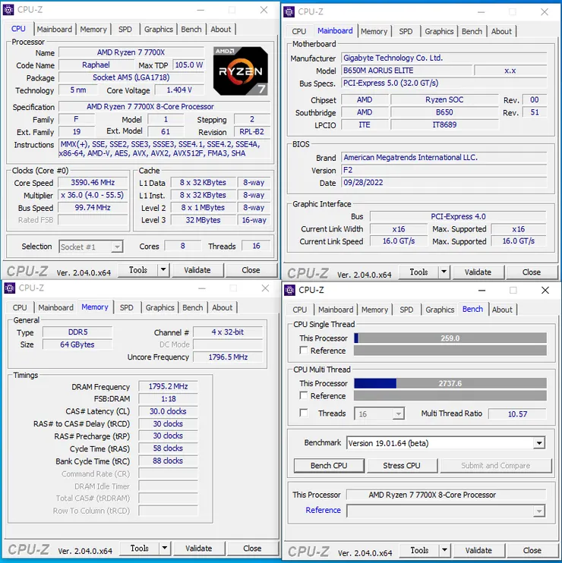Click mainboard Model field B650M AORUS ELITE

406,71
